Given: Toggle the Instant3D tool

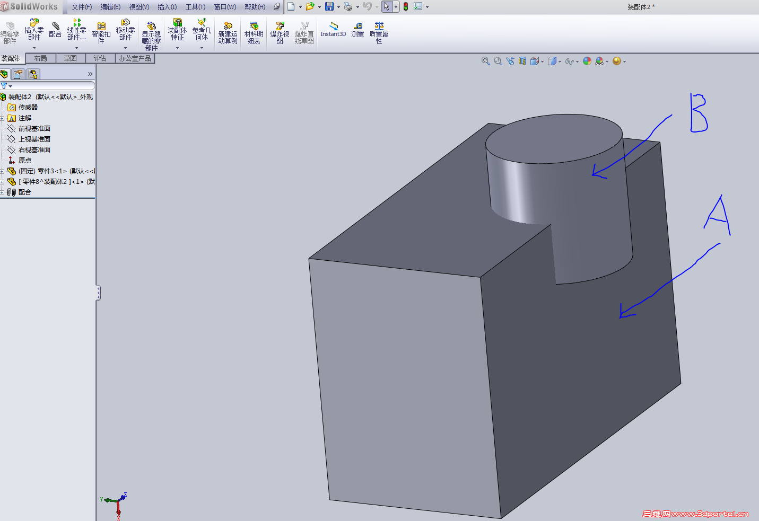Looking at the screenshot, I should (x=333, y=30).
